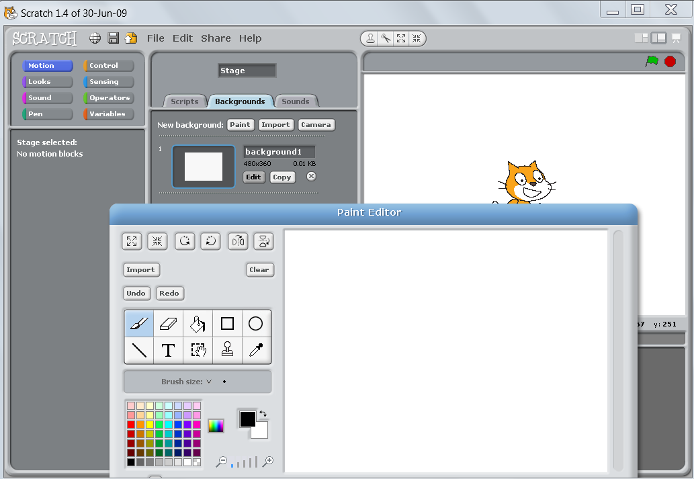Pick the Fill bucket tool
Screen dimensions: 694x479
198,323
